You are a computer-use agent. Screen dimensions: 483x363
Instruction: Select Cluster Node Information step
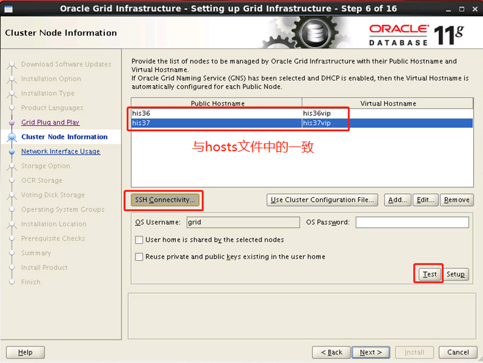tap(64, 136)
